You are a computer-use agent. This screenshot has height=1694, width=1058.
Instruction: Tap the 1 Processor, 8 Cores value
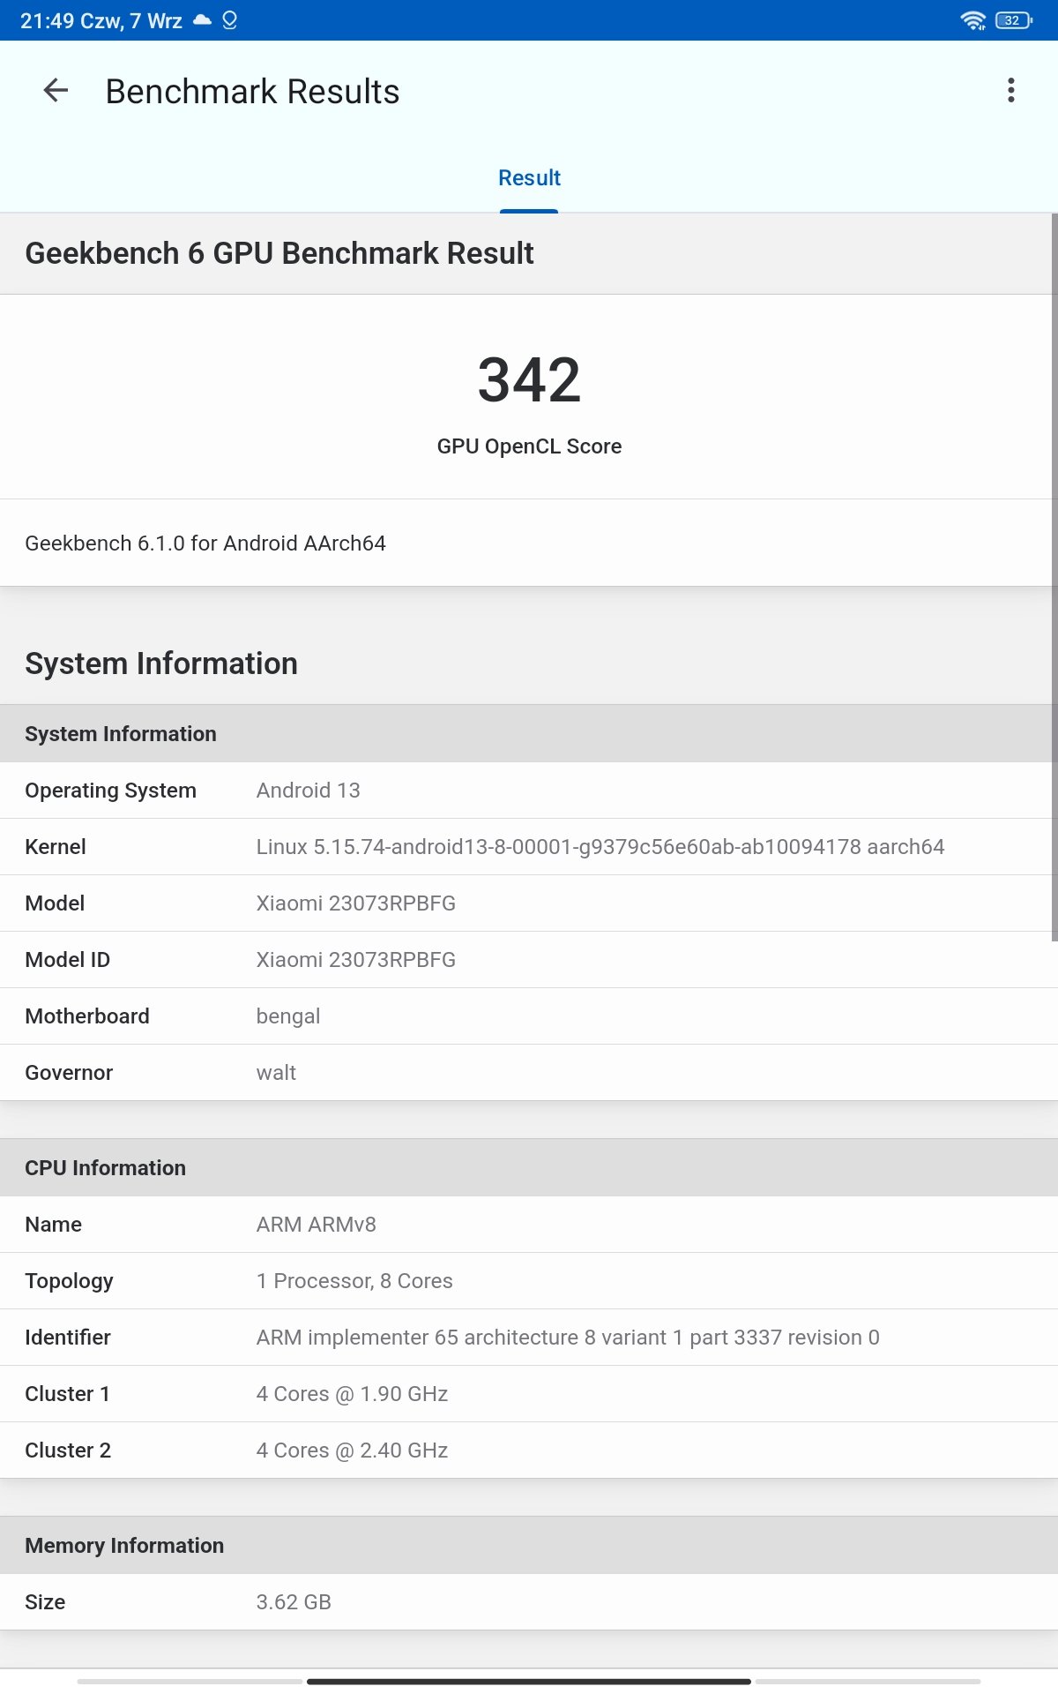354,1281
